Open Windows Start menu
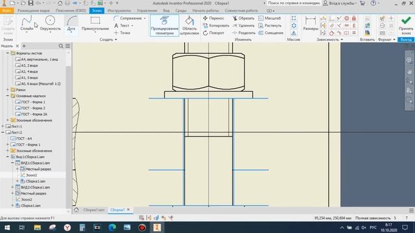This screenshot has width=415, height=233. point(7,227)
